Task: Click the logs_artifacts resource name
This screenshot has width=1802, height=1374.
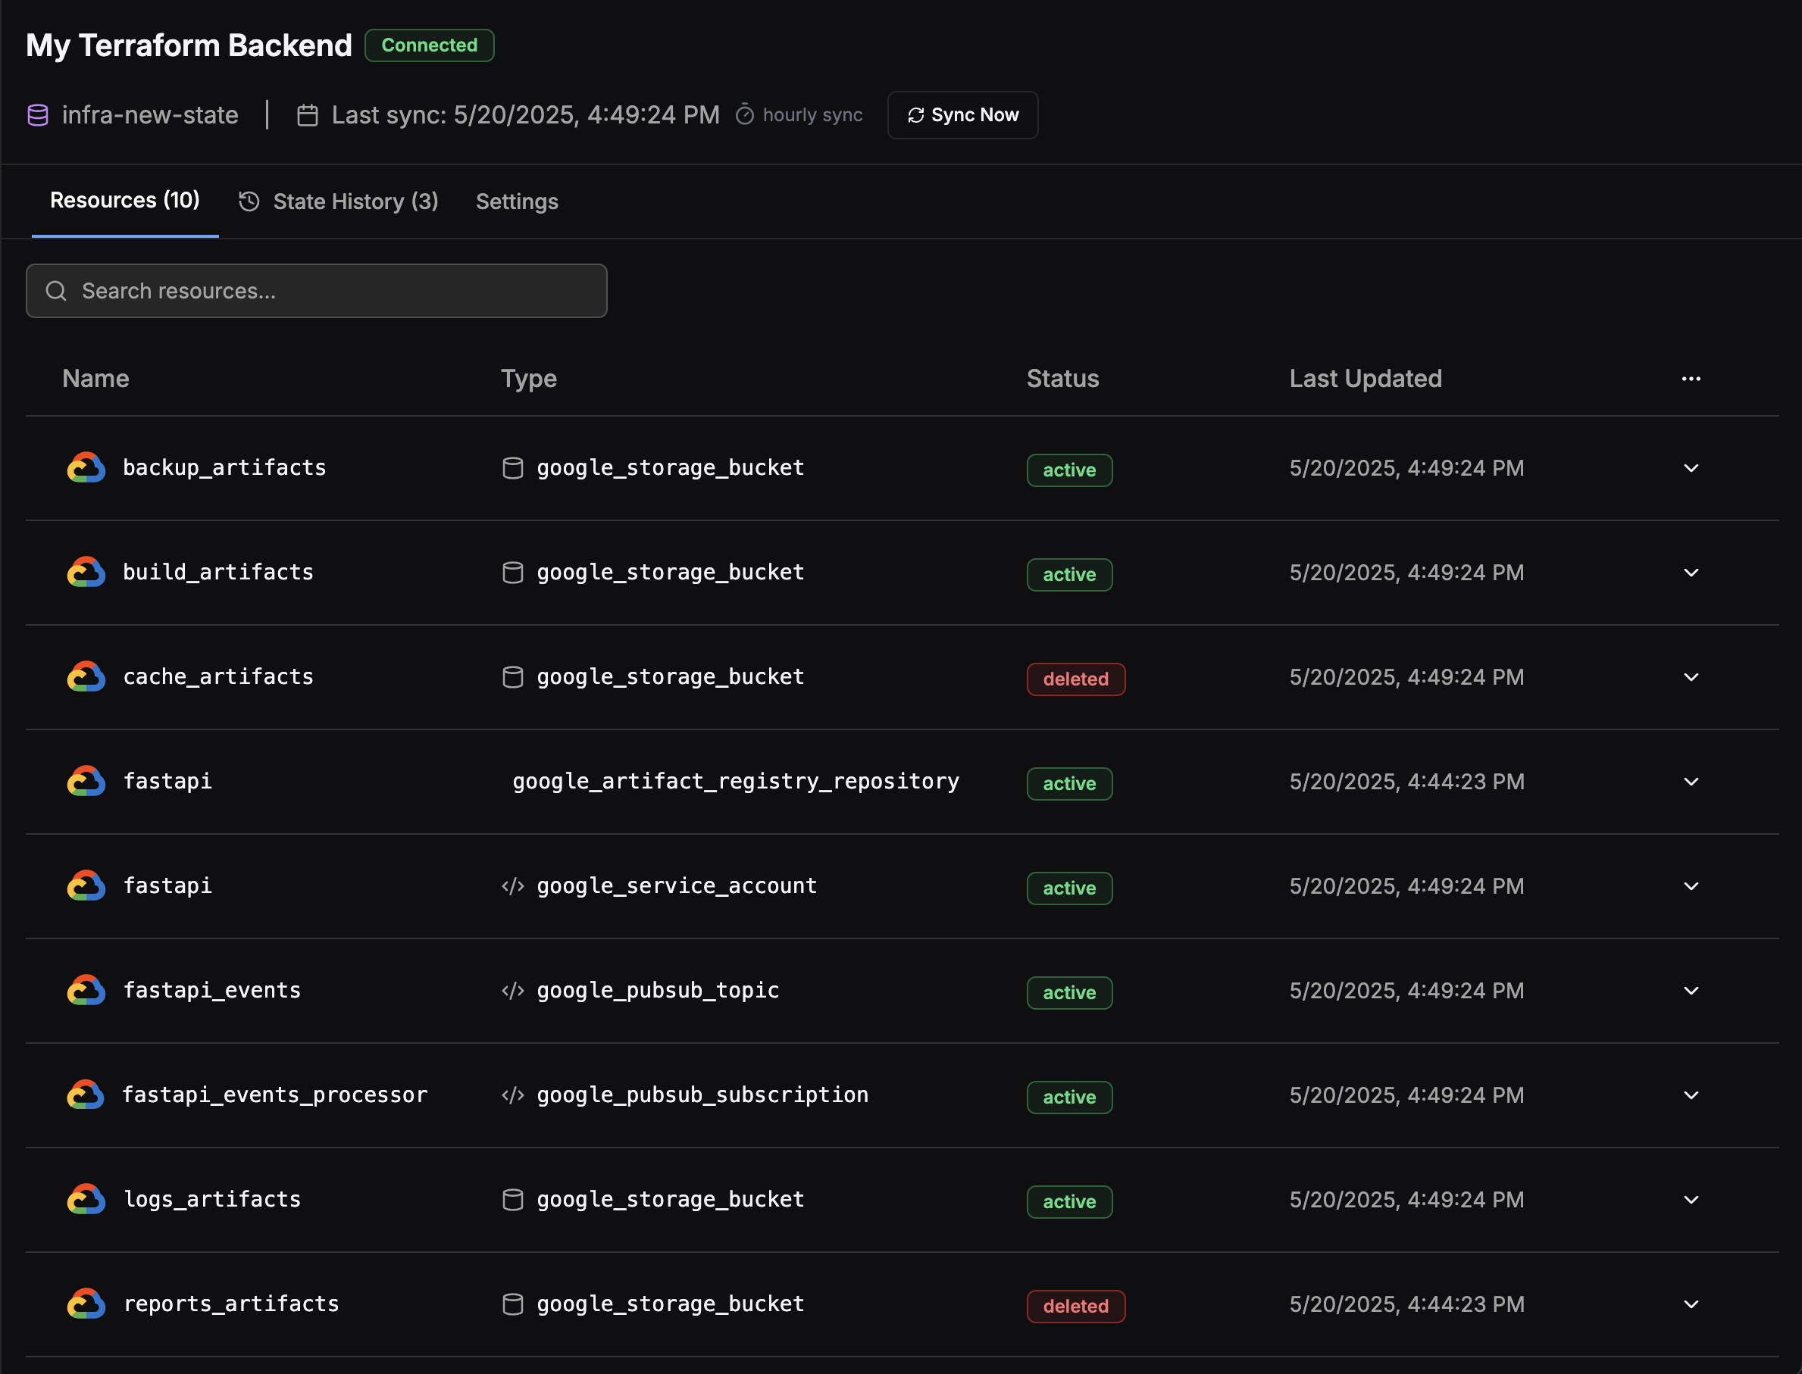Action: [x=212, y=1200]
